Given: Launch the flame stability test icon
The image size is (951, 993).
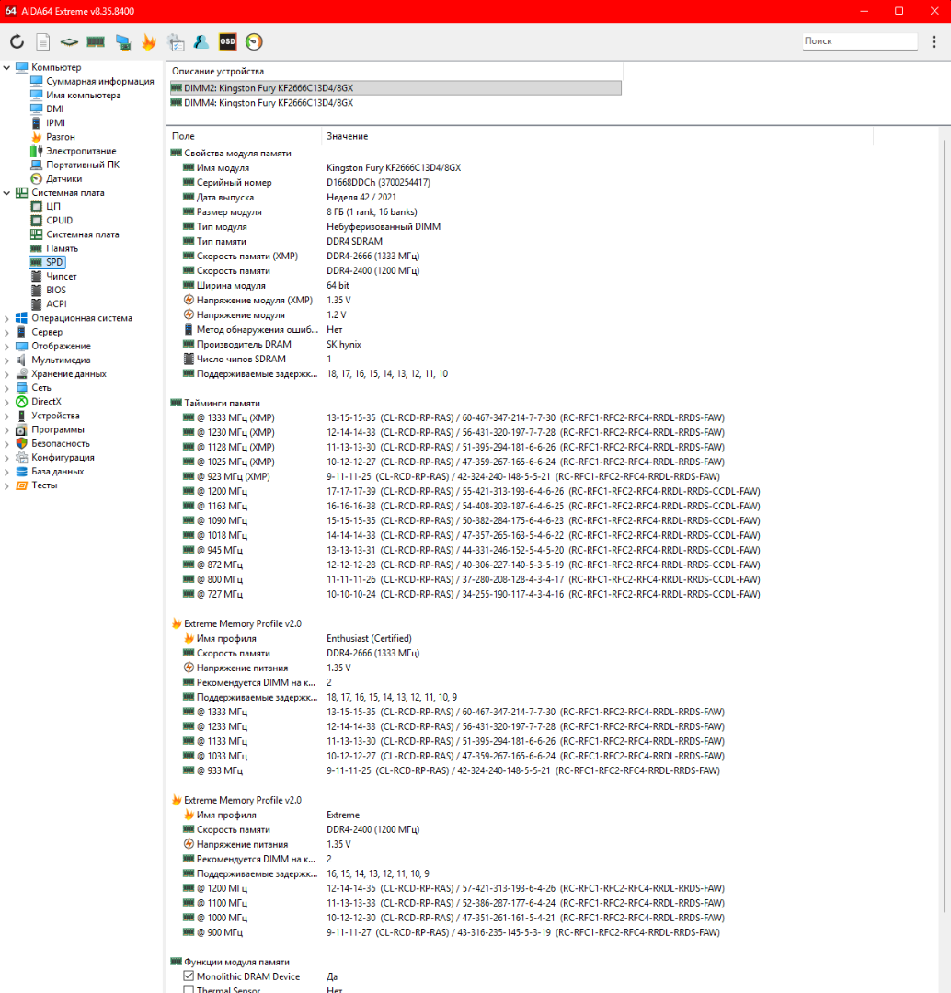Looking at the screenshot, I should (149, 41).
